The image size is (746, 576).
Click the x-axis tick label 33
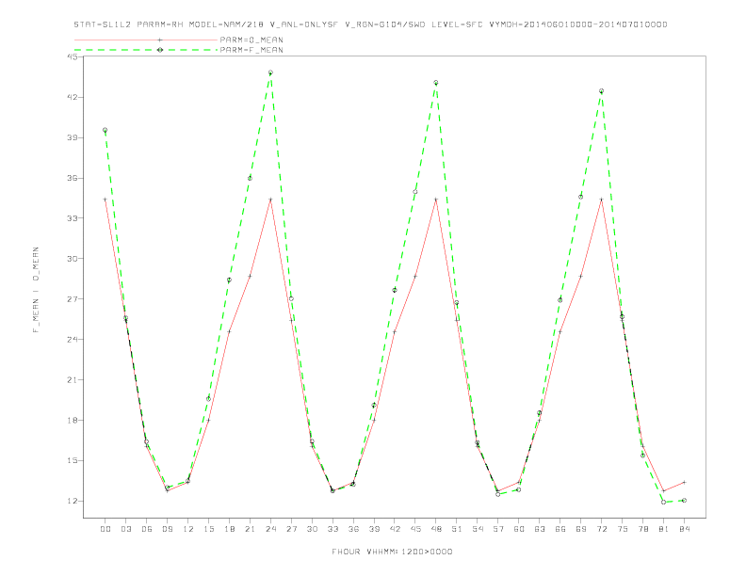[332, 529]
